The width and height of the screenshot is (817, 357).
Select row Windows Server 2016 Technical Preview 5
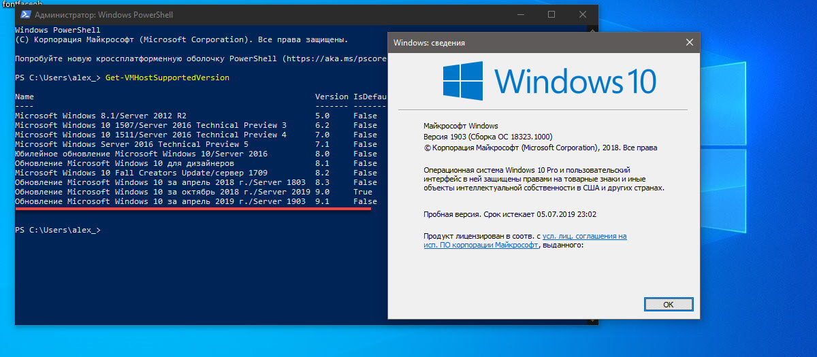coord(196,144)
